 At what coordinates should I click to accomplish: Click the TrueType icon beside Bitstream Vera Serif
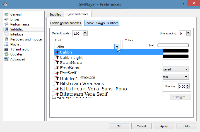click(57, 94)
